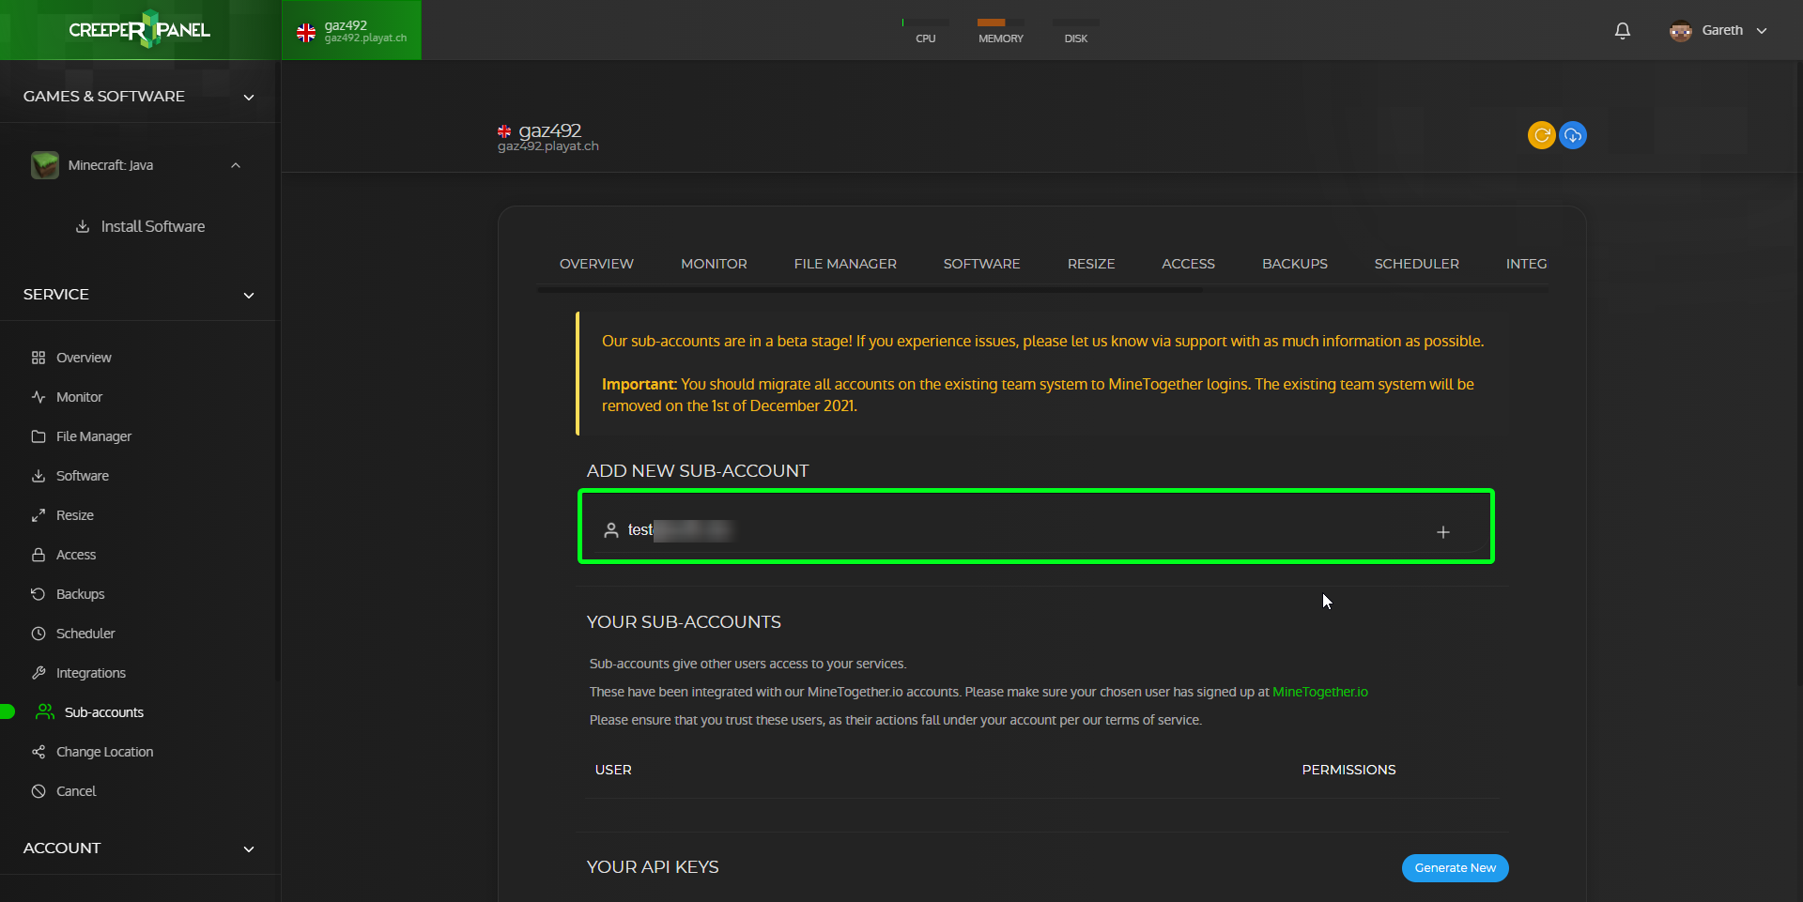Click the Cancel circle icon in sidebar

pyautogui.click(x=39, y=791)
